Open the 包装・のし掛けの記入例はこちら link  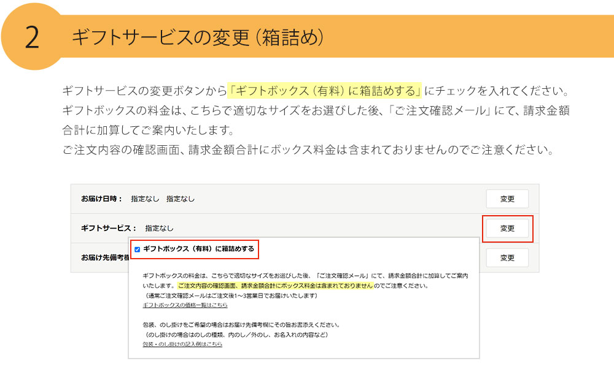pos(182,344)
